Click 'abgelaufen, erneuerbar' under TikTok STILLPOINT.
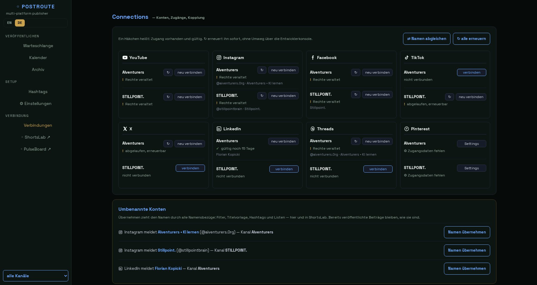 click(x=427, y=104)
